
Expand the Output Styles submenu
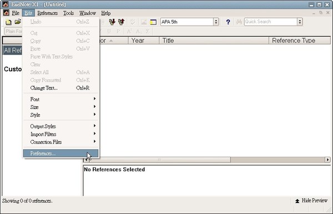coord(60,126)
